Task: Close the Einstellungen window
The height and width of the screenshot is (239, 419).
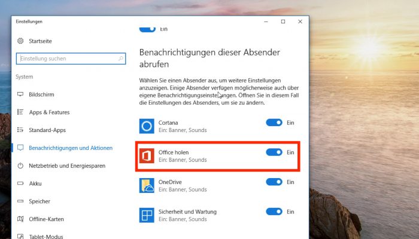Action: [300, 22]
